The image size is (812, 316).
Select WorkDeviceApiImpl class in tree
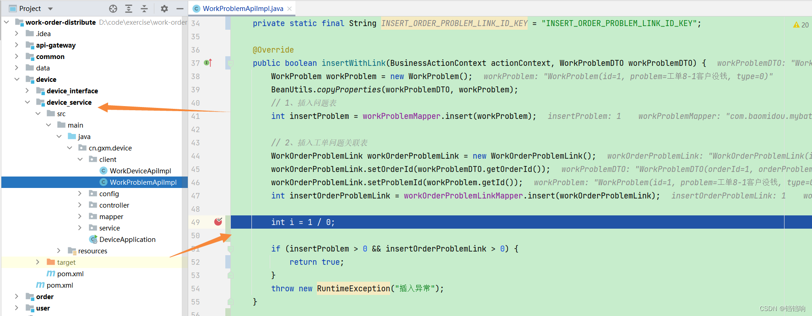tap(140, 171)
